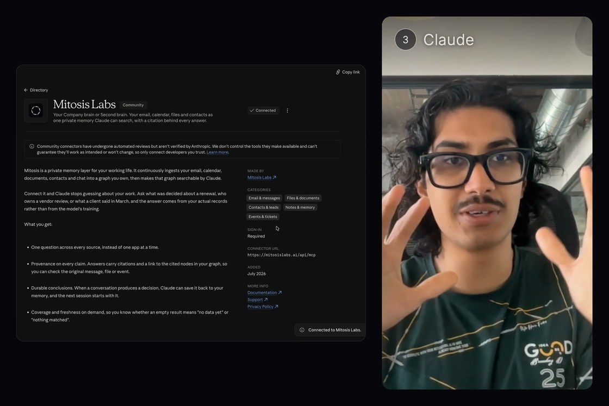The image size is (609, 406).
Task: Click the 'Connect it and Claude stops guessing' paragraph
Action: 126,201
